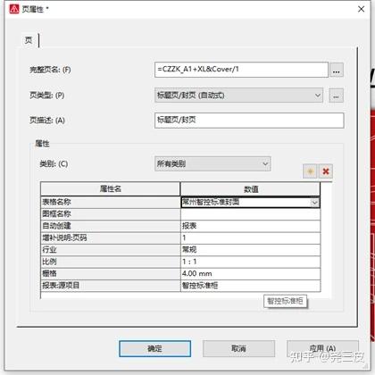
Task: Select the 页 tab
Action: [x=29, y=40]
